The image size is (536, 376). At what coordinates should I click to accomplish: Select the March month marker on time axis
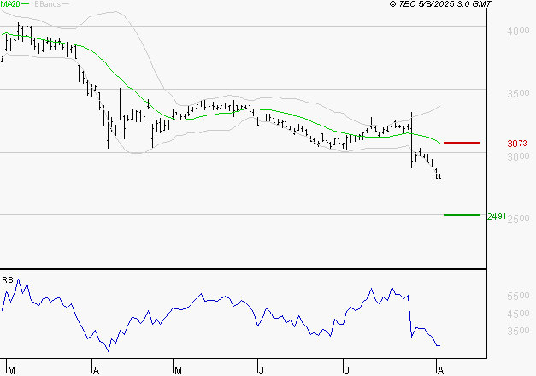click(x=10, y=369)
